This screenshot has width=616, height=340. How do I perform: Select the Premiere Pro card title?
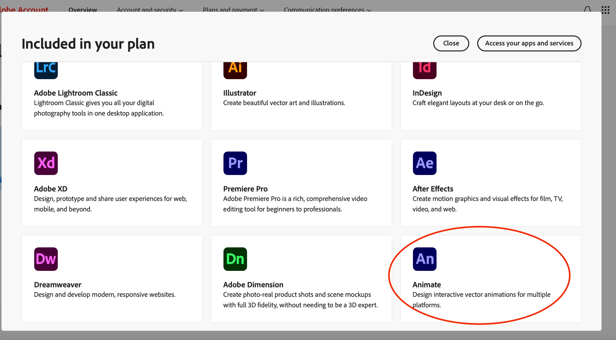click(x=245, y=189)
